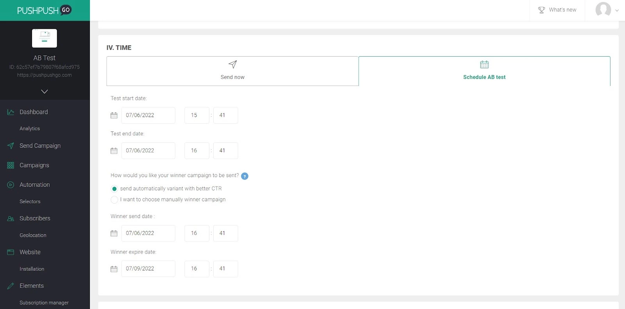
Task: Click the winner campaign help question icon
Action: click(245, 176)
